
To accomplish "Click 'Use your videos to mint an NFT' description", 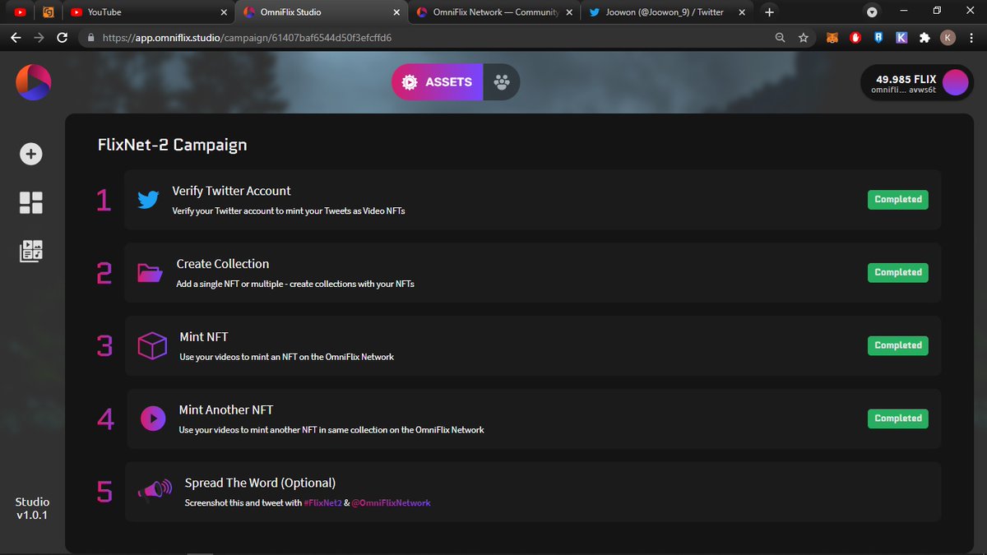I will (x=287, y=357).
